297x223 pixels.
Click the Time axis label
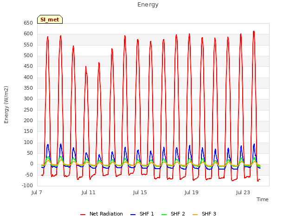262,199
